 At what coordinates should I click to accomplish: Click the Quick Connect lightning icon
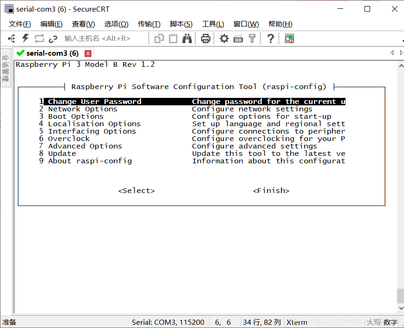click(25, 39)
